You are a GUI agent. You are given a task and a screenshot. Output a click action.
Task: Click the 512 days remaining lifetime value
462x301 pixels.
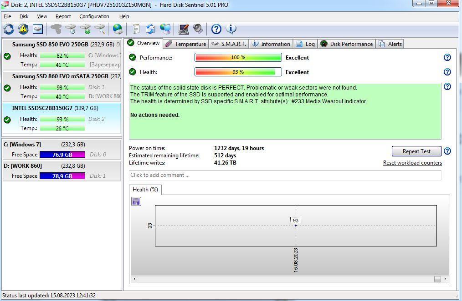click(225, 155)
